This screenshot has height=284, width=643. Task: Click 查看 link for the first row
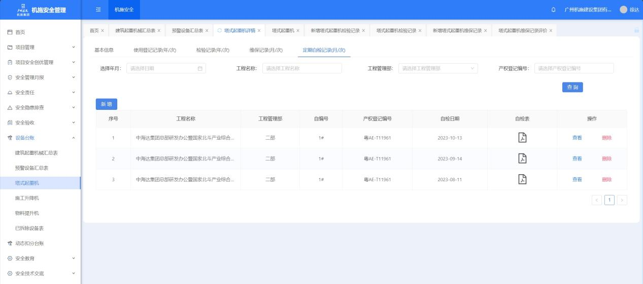point(577,138)
